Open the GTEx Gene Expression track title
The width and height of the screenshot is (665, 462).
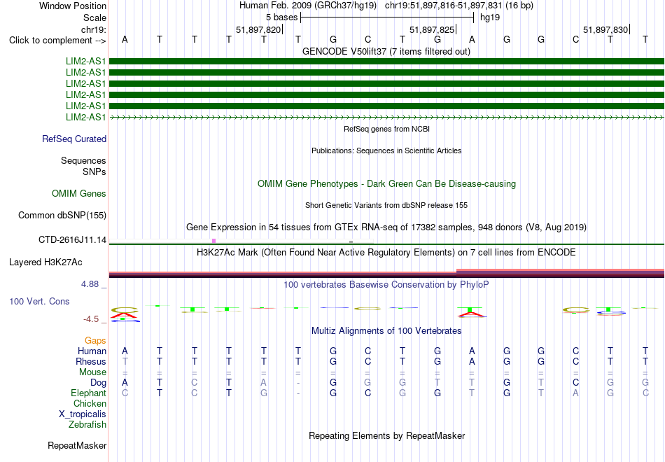[x=386, y=227]
